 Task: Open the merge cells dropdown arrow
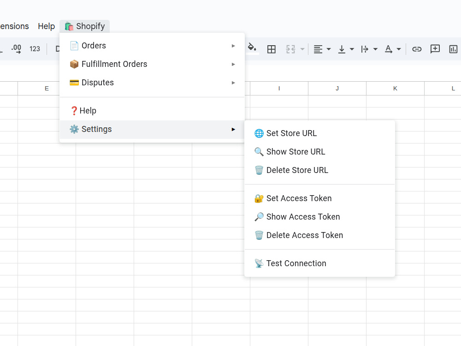point(302,49)
